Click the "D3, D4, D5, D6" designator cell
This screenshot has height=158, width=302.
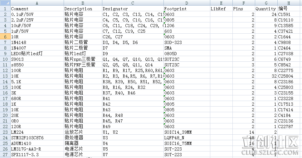[133, 42]
